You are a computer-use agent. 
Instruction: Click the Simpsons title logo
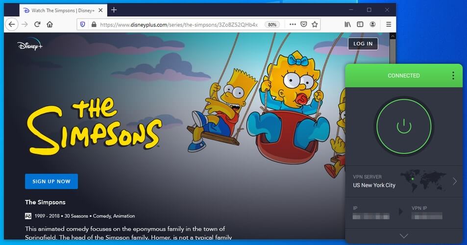coord(94,126)
